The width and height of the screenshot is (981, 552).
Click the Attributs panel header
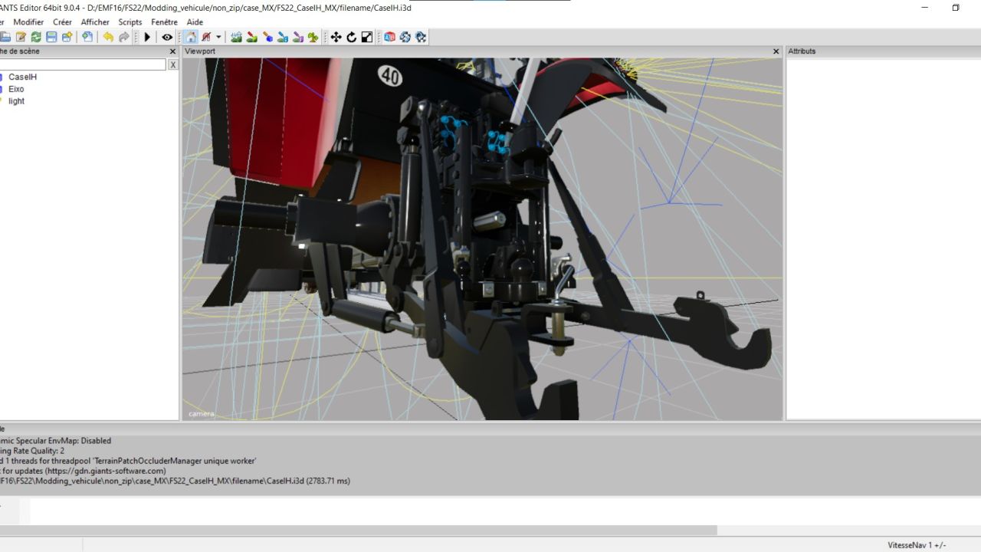883,51
